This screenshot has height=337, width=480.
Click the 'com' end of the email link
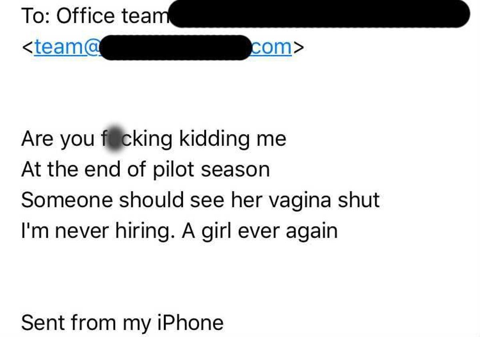point(273,47)
